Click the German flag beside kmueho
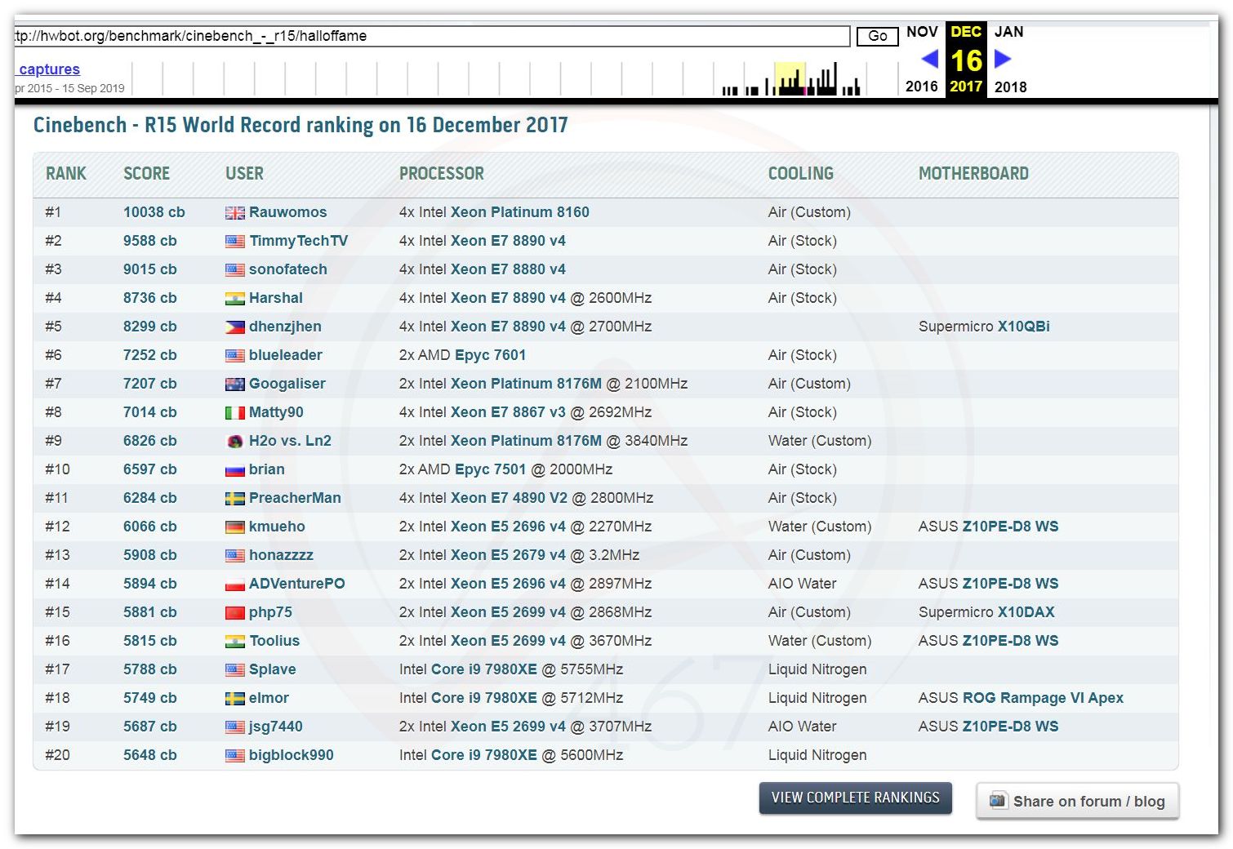 tap(234, 527)
